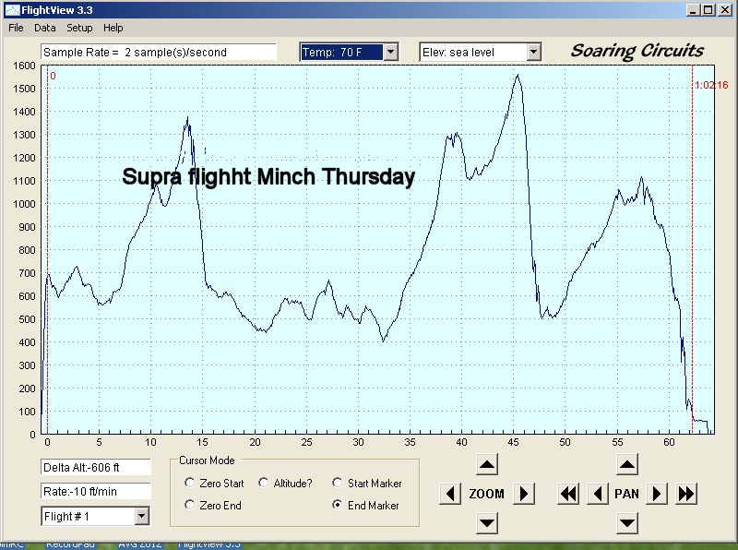Open the Data menu
Screen dimensions: 738x550
coord(45,28)
